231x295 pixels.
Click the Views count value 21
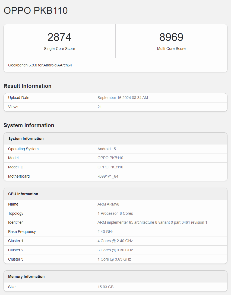pyautogui.click(x=100, y=107)
